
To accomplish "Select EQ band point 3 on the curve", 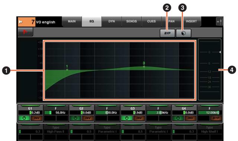I will (144, 67).
